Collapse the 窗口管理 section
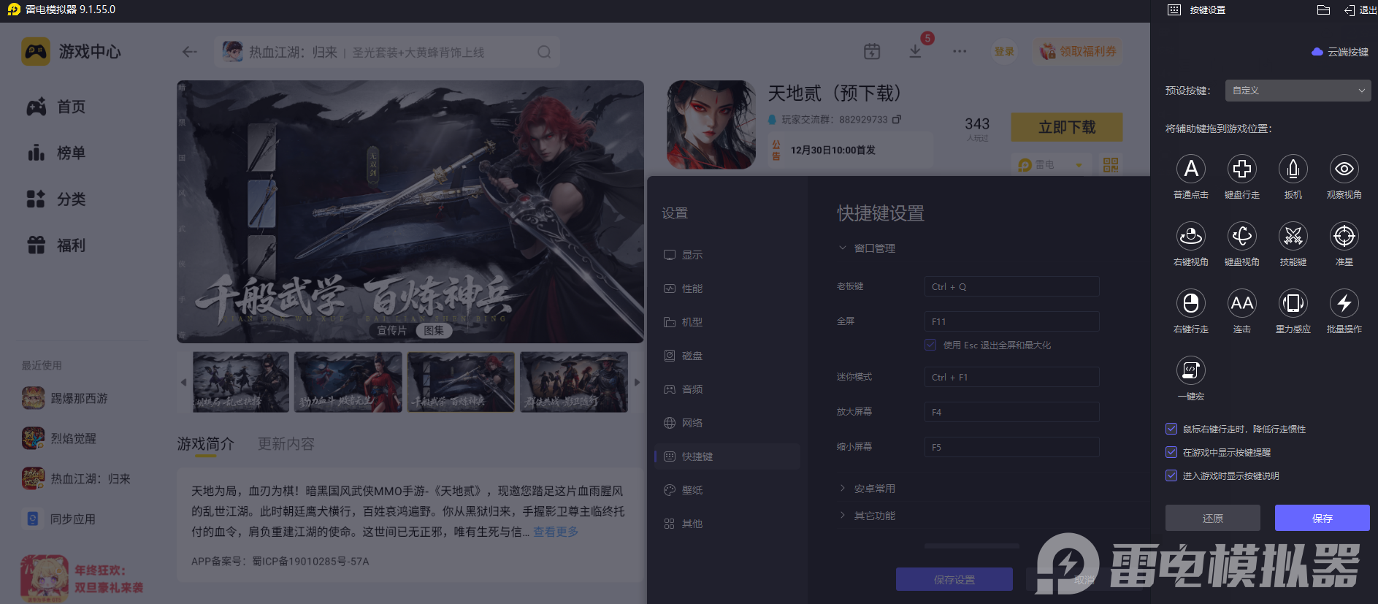This screenshot has width=1378, height=604. (x=842, y=248)
